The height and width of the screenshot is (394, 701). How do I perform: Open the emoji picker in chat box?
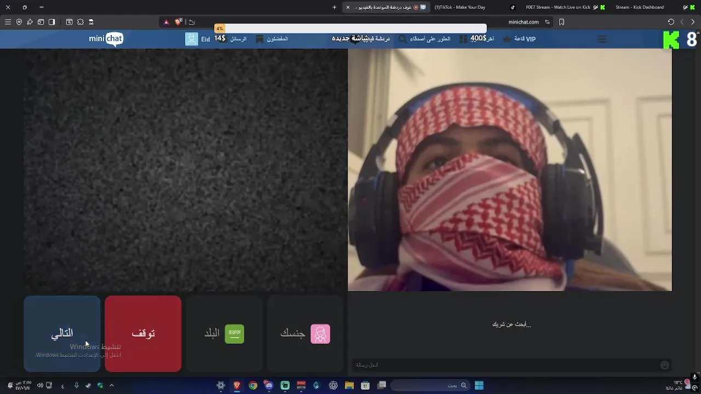point(665,365)
